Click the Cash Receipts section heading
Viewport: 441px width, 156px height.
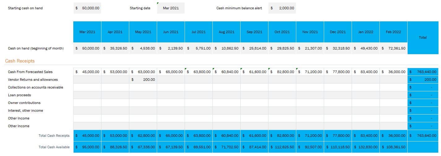(x=20, y=61)
